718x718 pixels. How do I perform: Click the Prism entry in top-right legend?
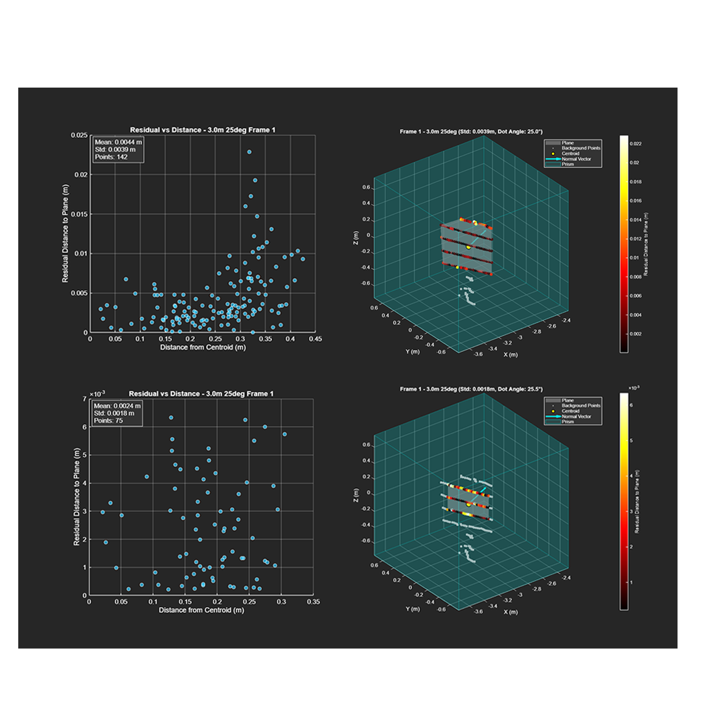568,164
